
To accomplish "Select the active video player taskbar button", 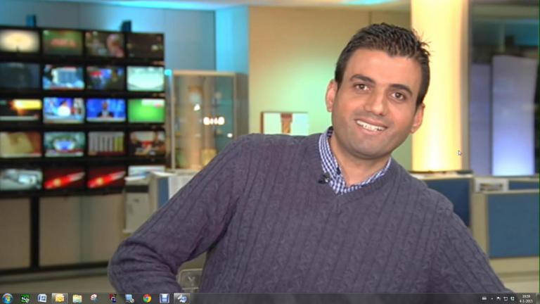I will [181, 298].
